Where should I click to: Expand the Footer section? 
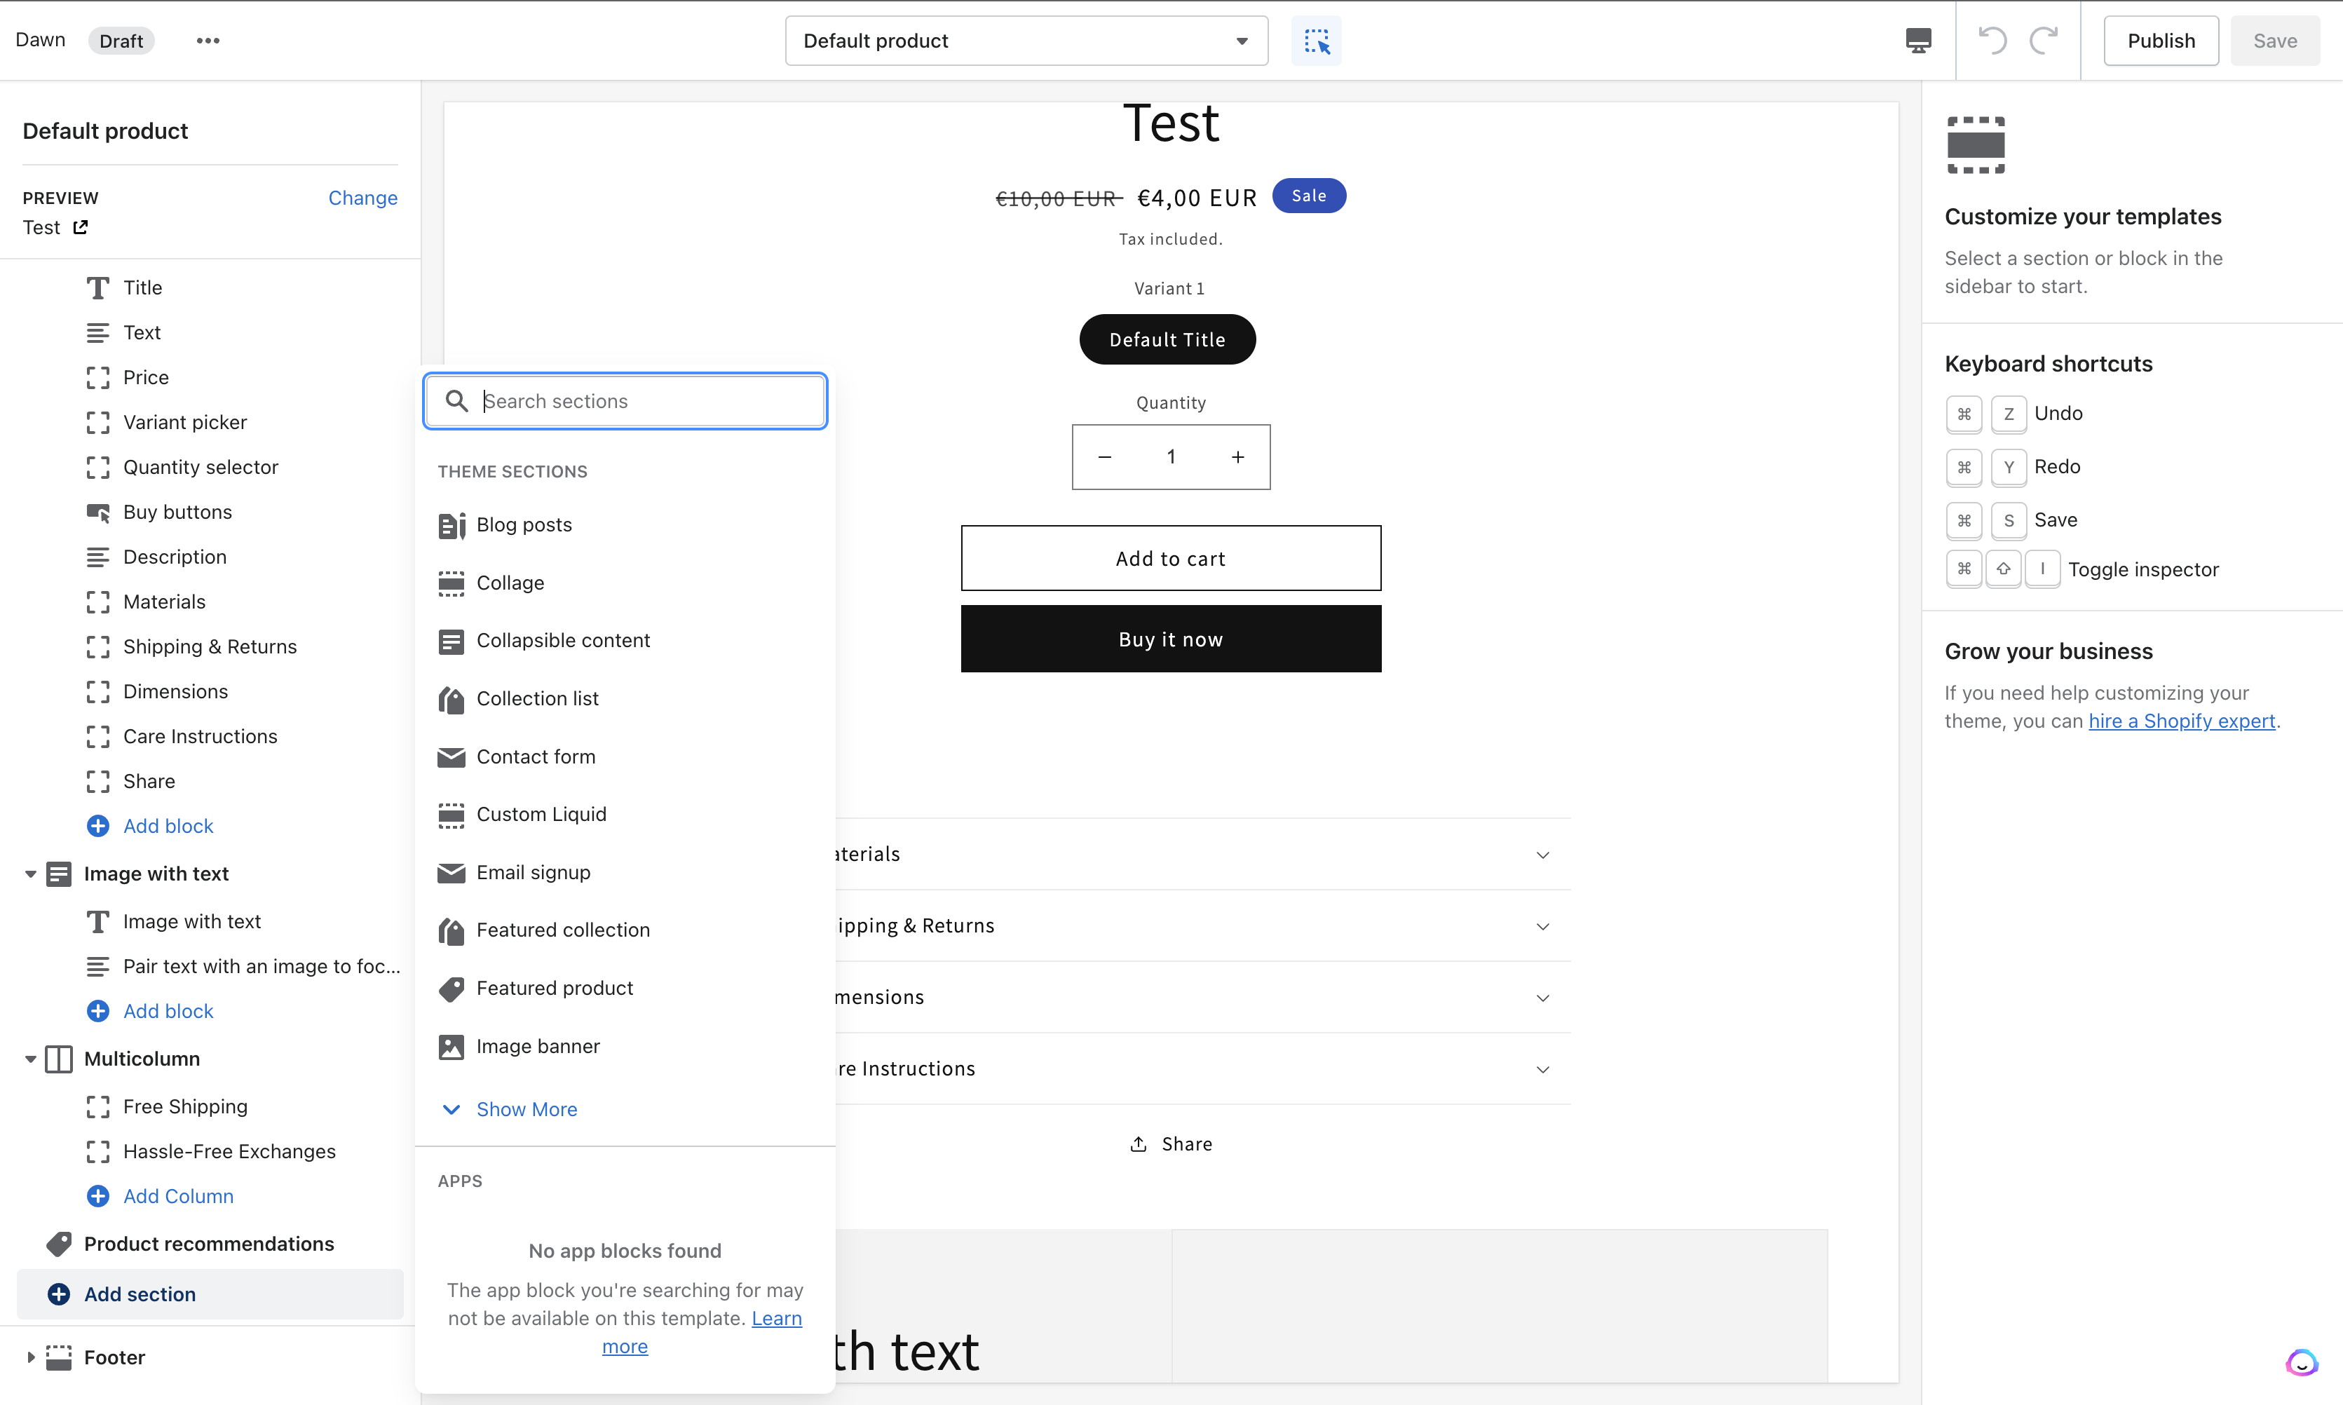tap(29, 1356)
